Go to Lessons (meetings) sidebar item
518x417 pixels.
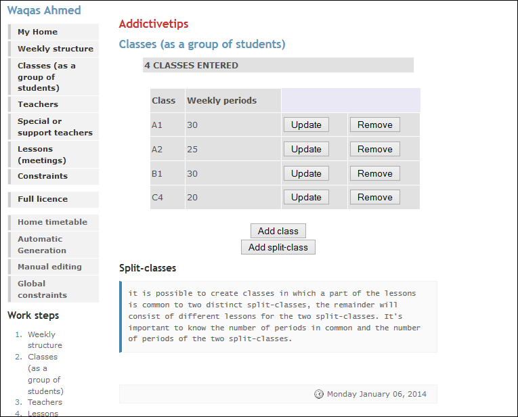(53, 154)
